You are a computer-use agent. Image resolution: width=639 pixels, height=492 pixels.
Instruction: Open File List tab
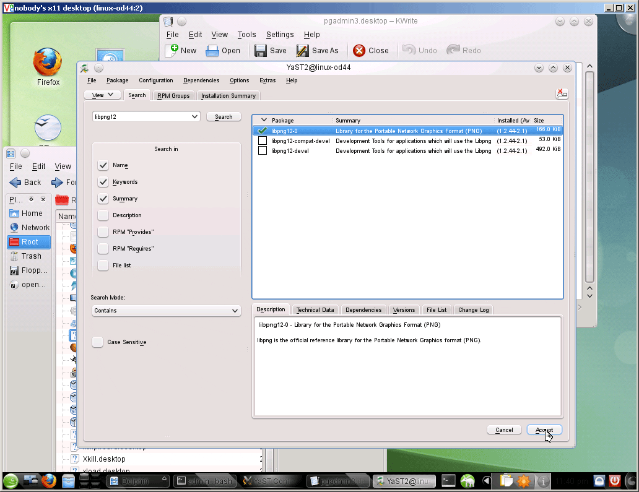(x=437, y=310)
